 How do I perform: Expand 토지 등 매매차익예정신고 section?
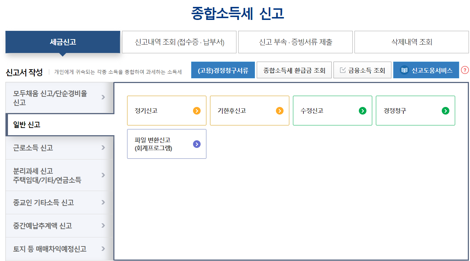point(54,249)
